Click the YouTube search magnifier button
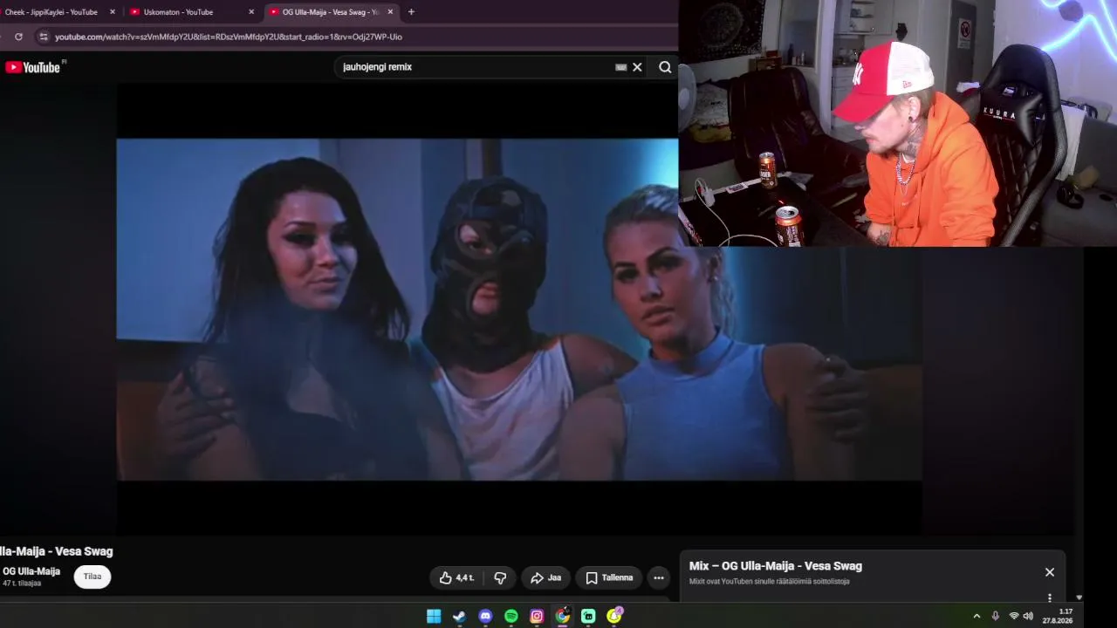Viewport: 1117px width, 628px height. (x=665, y=67)
